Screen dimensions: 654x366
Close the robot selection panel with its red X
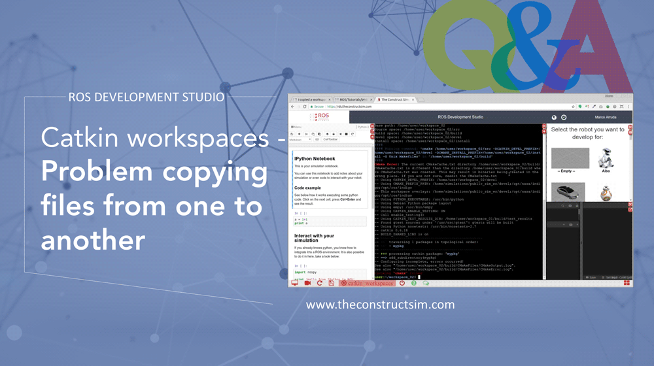(630, 127)
